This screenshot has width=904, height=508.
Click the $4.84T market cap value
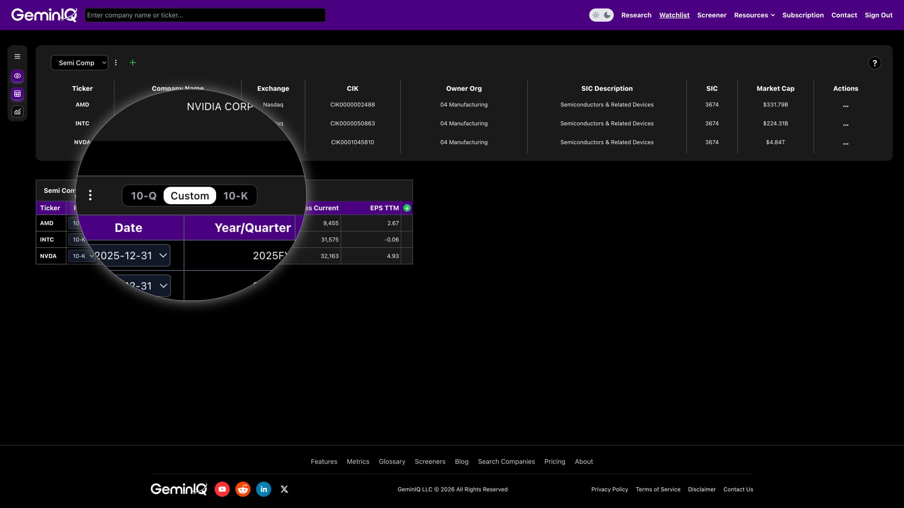[775, 142]
